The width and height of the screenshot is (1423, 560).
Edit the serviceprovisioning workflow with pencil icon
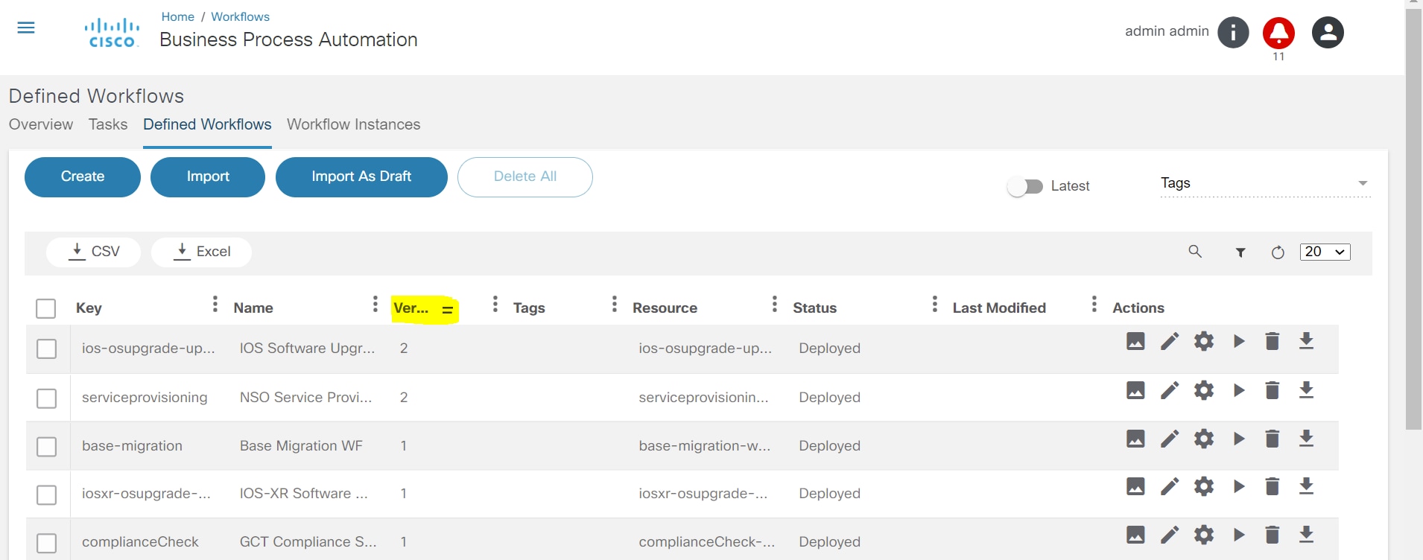click(x=1170, y=390)
